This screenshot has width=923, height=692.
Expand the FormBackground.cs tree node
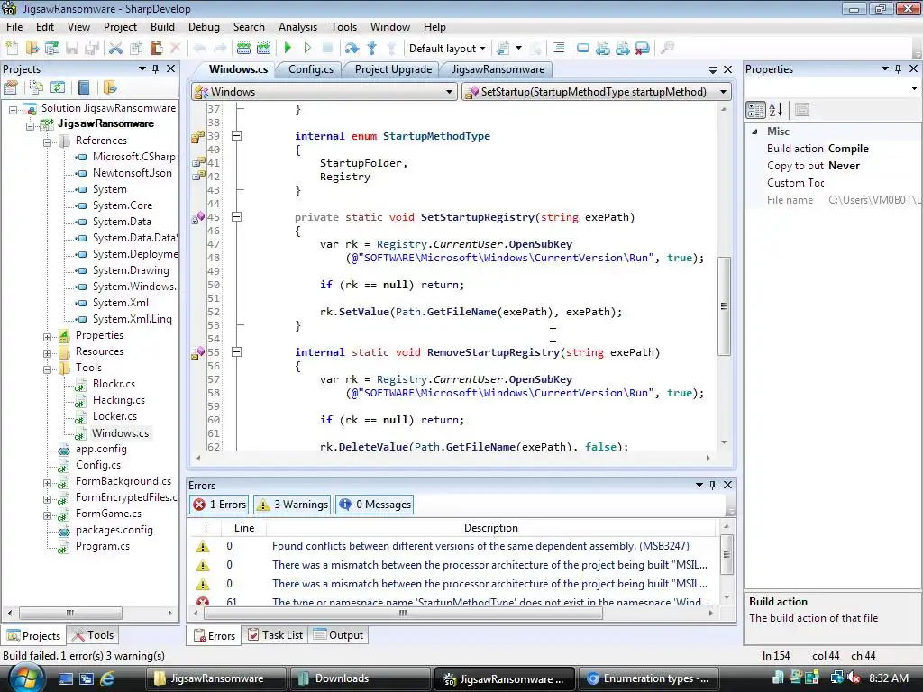pyautogui.click(x=47, y=483)
